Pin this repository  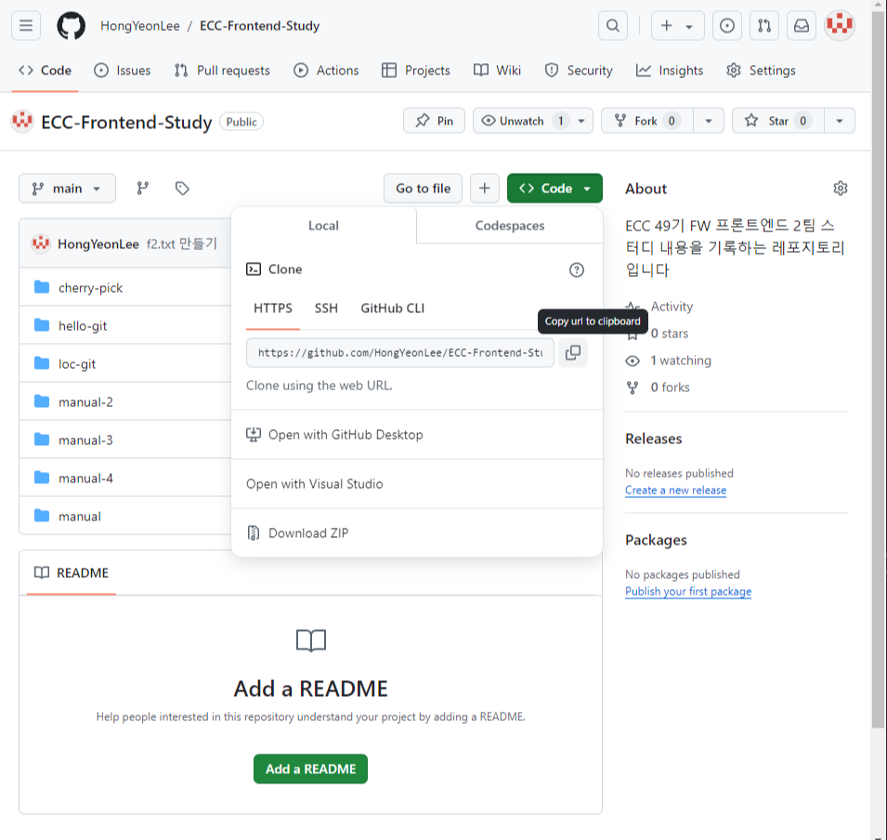(x=434, y=121)
